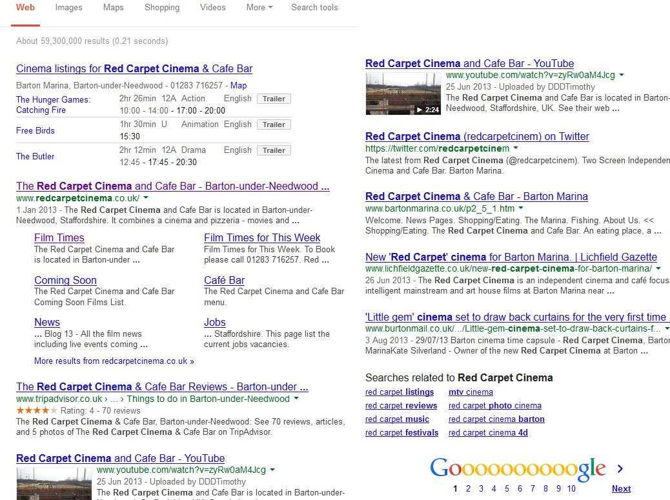
Task: Switch to the Images search tab
Action: pyautogui.click(x=68, y=8)
